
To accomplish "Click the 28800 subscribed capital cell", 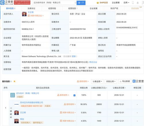I will click(99, 104).
